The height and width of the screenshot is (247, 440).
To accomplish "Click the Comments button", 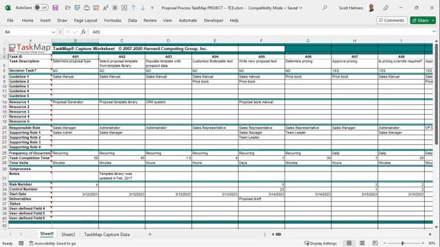I will pyautogui.click(x=392, y=21).
